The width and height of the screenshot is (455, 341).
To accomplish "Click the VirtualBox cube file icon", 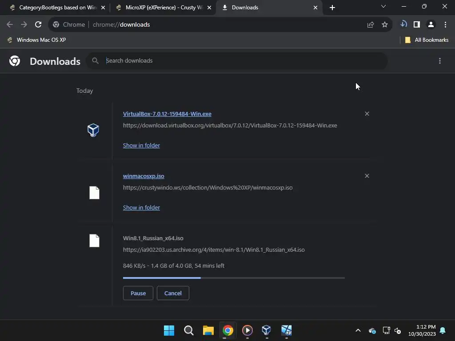I will pos(93,130).
